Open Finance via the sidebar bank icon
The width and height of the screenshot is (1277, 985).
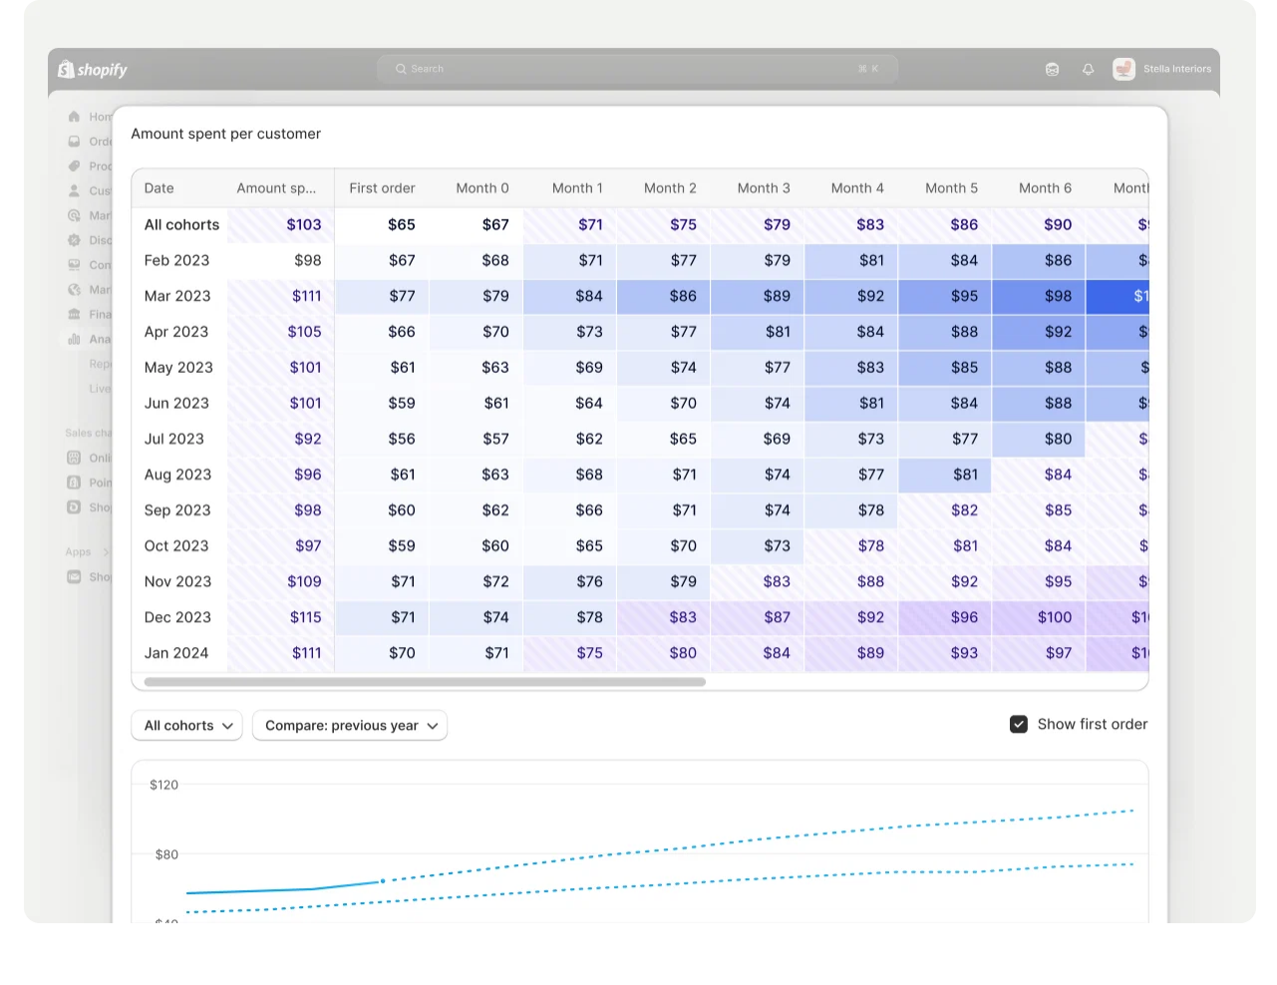tap(74, 314)
